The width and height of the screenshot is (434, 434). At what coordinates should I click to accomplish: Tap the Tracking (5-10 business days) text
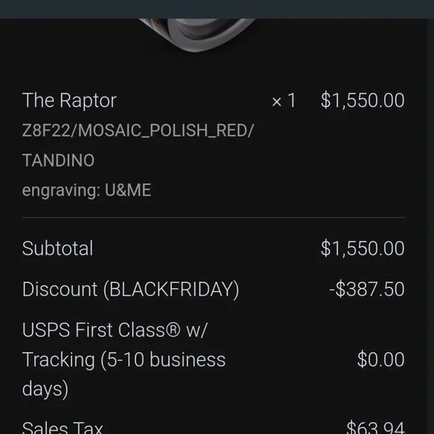(124, 374)
